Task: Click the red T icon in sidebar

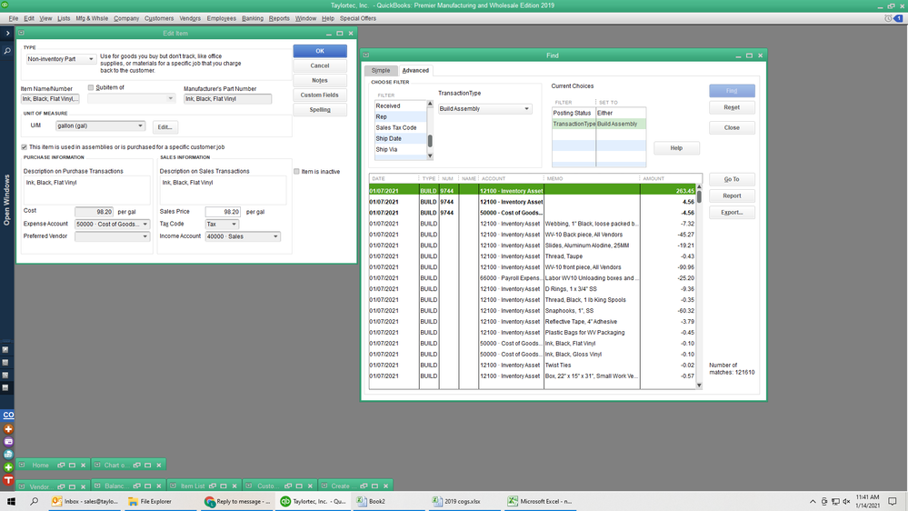Action: click(8, 479)
